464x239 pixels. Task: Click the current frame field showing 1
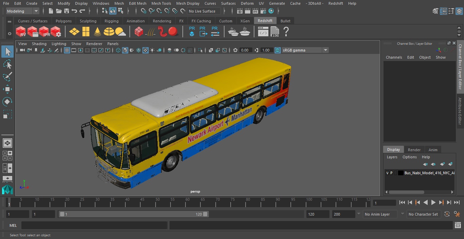point(384,203)
